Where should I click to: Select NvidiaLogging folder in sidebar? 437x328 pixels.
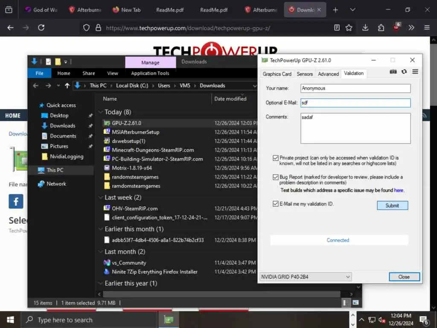click(x=67, y=156)
